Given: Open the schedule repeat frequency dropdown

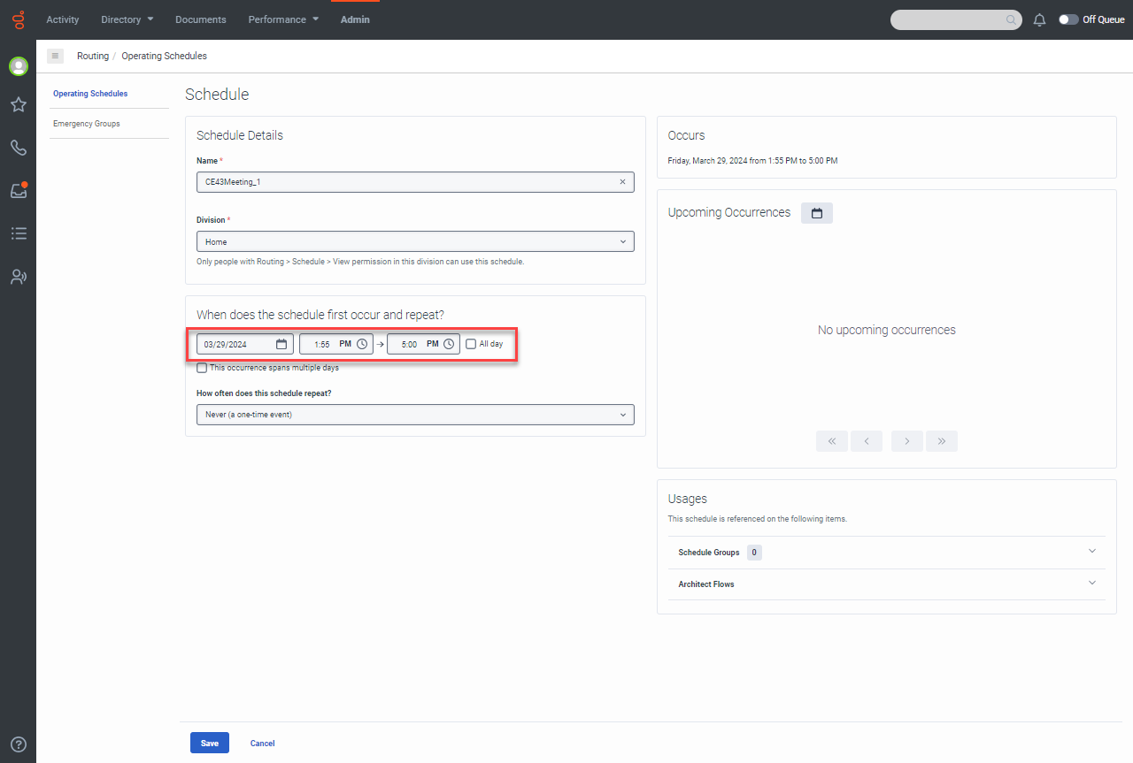Looking at the screenshot, I should (x=414, y=415).
